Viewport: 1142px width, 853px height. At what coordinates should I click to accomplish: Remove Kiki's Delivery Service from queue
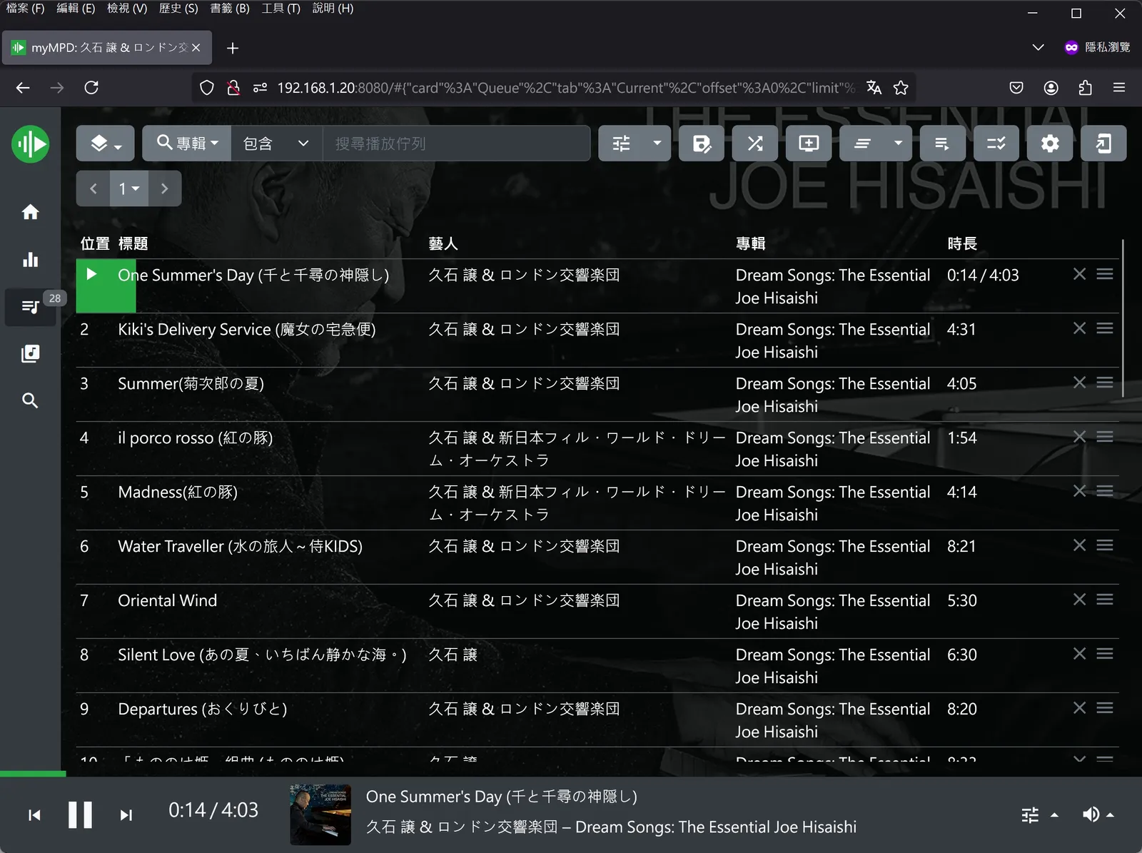1079,328
